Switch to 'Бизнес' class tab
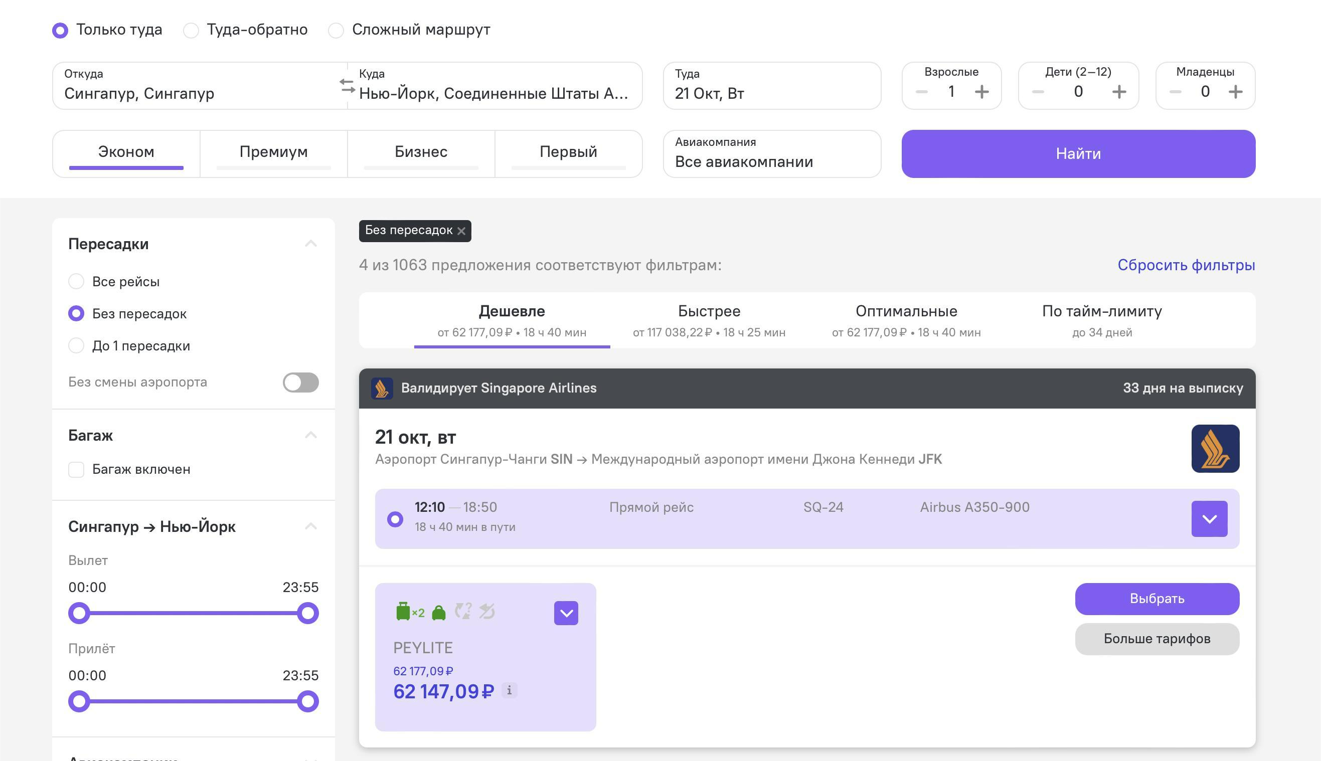The width and height of the screenshot is (1321, 761). tap(421, 152)
